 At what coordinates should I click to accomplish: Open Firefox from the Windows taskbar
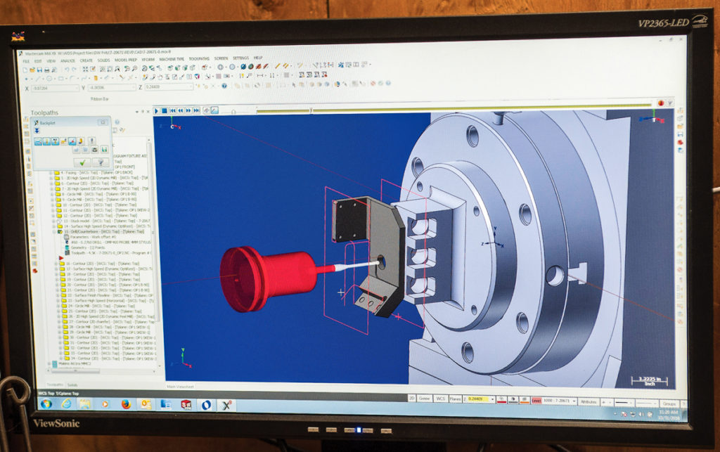(x=126, y=403)
